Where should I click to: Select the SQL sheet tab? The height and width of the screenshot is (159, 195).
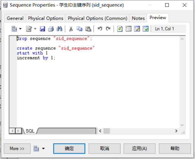click(x=30, y=131)
